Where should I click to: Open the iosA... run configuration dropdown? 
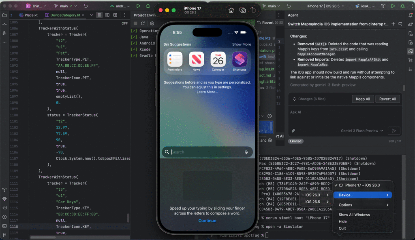coord(365,6)
